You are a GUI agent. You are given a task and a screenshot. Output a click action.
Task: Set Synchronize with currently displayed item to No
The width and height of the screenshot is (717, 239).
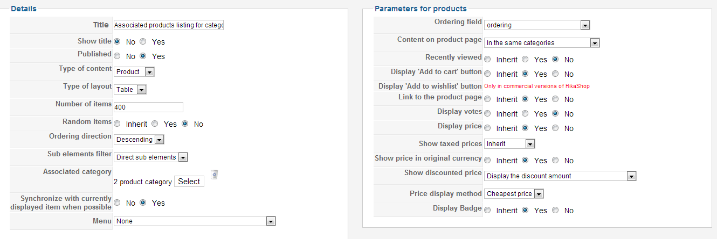(x=117, y=203)
